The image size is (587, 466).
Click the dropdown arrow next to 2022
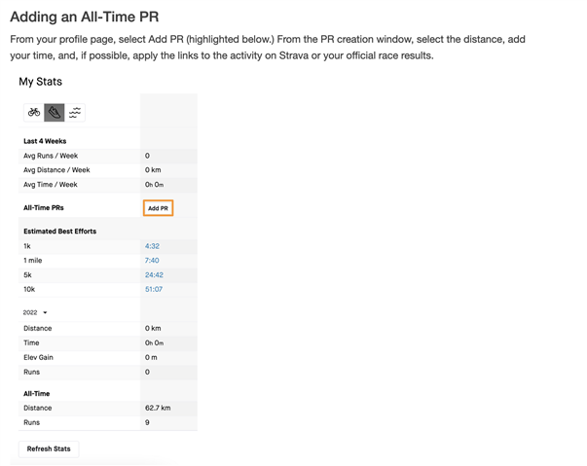pyautogui.click(x=45, y=312)
